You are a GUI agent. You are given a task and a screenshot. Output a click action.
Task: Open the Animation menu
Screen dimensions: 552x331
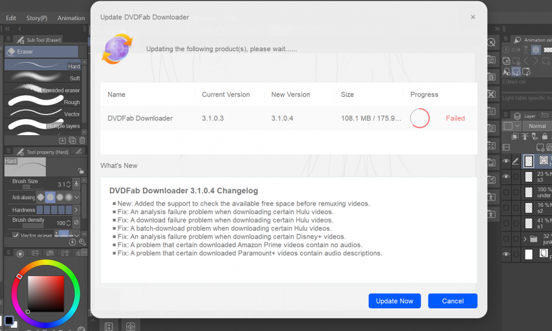(x=71, y=18)
